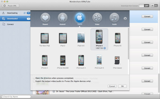The height and width of the screenshot is (99, 160).
Task: Select the Recent heart category icon
Action: click(45, 18)
